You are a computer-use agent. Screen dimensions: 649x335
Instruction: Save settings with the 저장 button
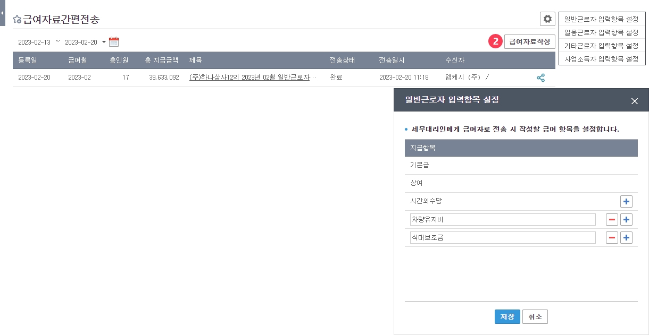(507, 317)
